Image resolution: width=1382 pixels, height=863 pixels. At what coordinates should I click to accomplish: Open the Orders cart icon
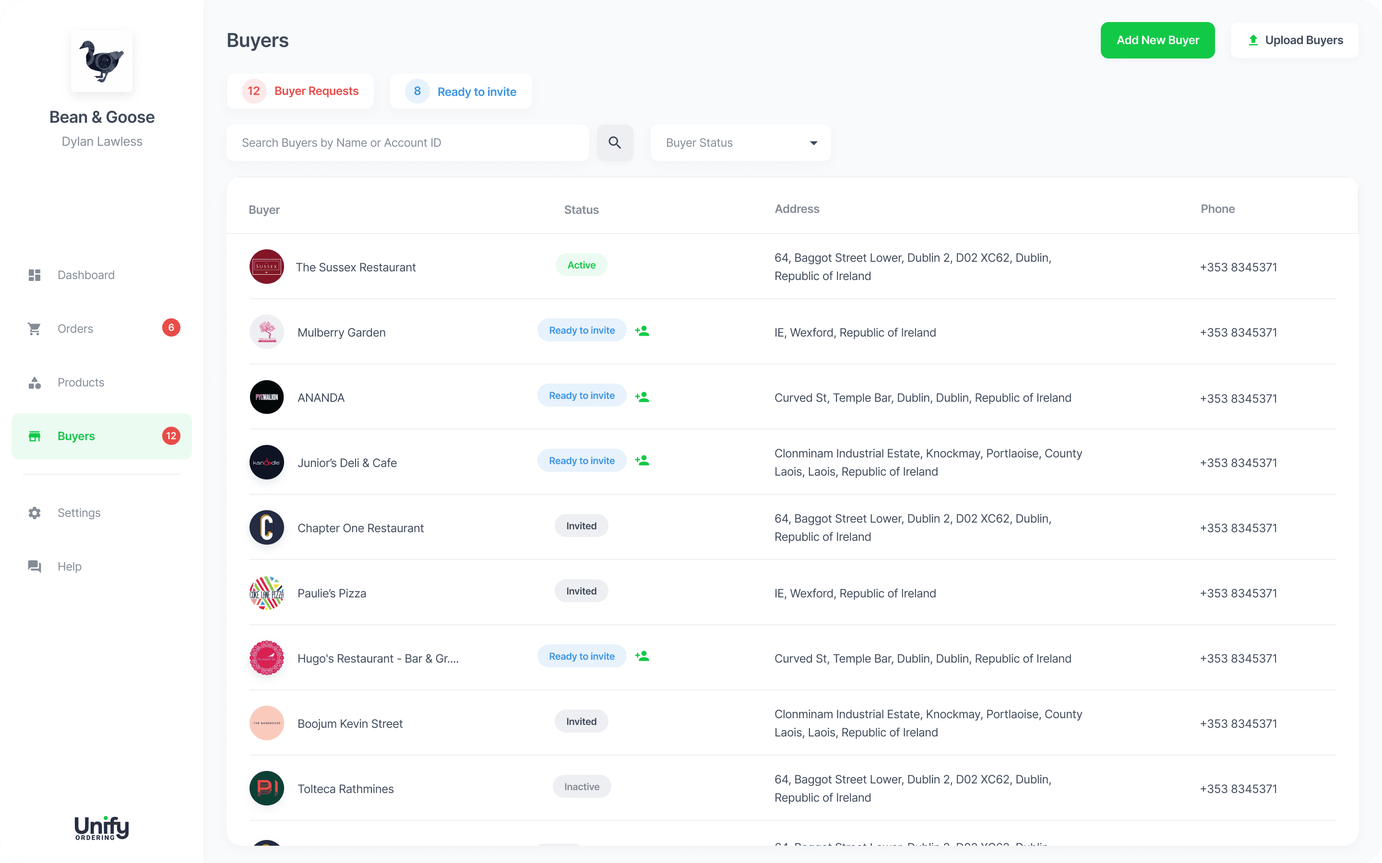coord(34,329)
